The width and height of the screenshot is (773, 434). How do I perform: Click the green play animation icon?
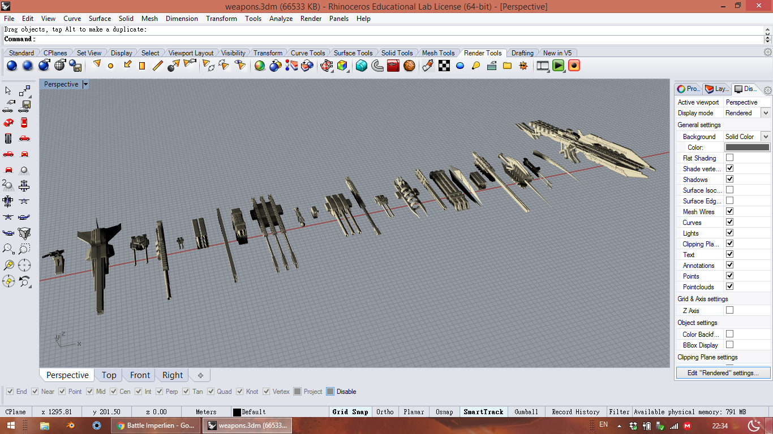click(559, 66)
